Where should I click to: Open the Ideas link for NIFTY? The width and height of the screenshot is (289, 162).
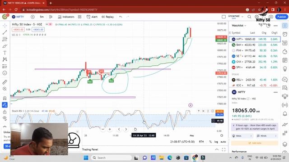pos(242,136)
